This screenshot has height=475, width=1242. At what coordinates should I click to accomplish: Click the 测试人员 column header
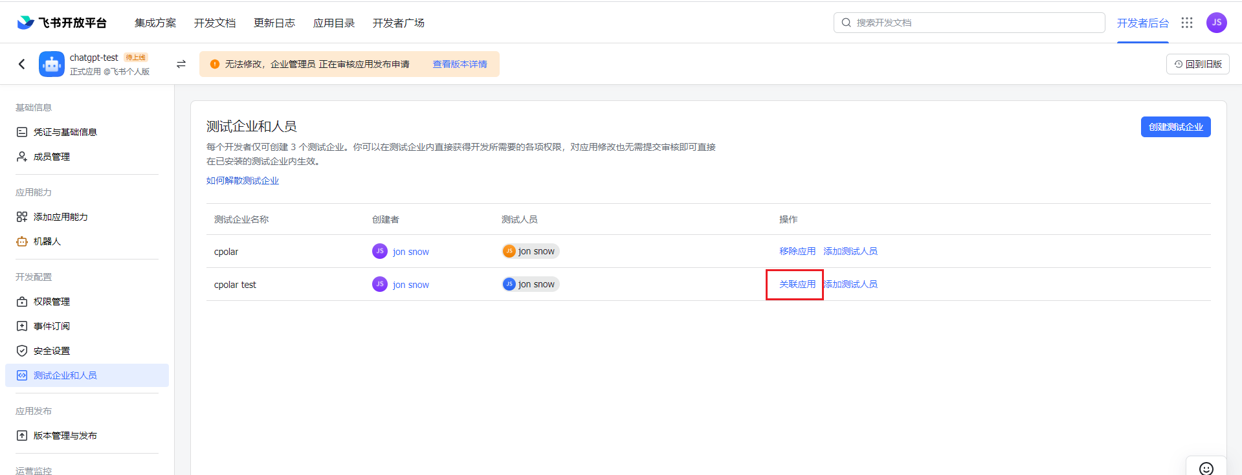520,219
